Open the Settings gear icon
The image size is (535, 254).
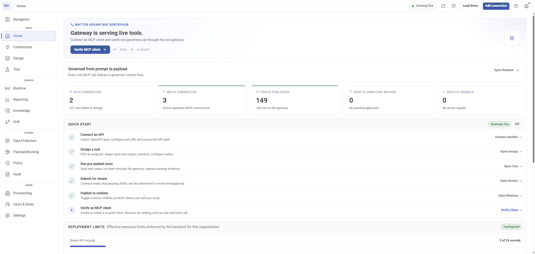click(8, 216)
